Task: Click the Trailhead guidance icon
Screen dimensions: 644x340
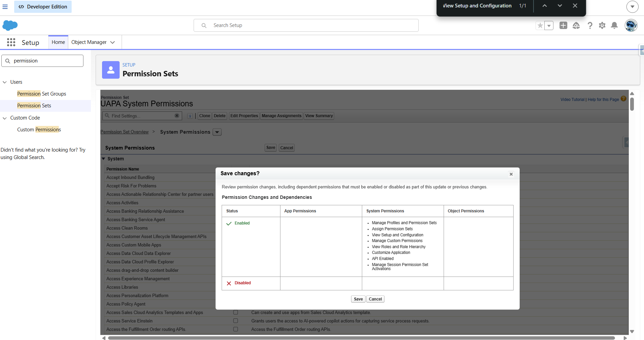Action: click(x=576, y=25)
